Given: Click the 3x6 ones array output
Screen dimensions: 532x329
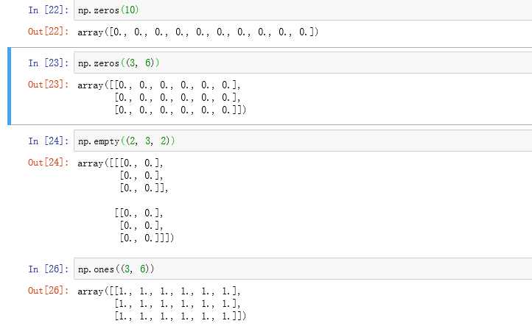Looking at the screenshot, I should [162, 303].
